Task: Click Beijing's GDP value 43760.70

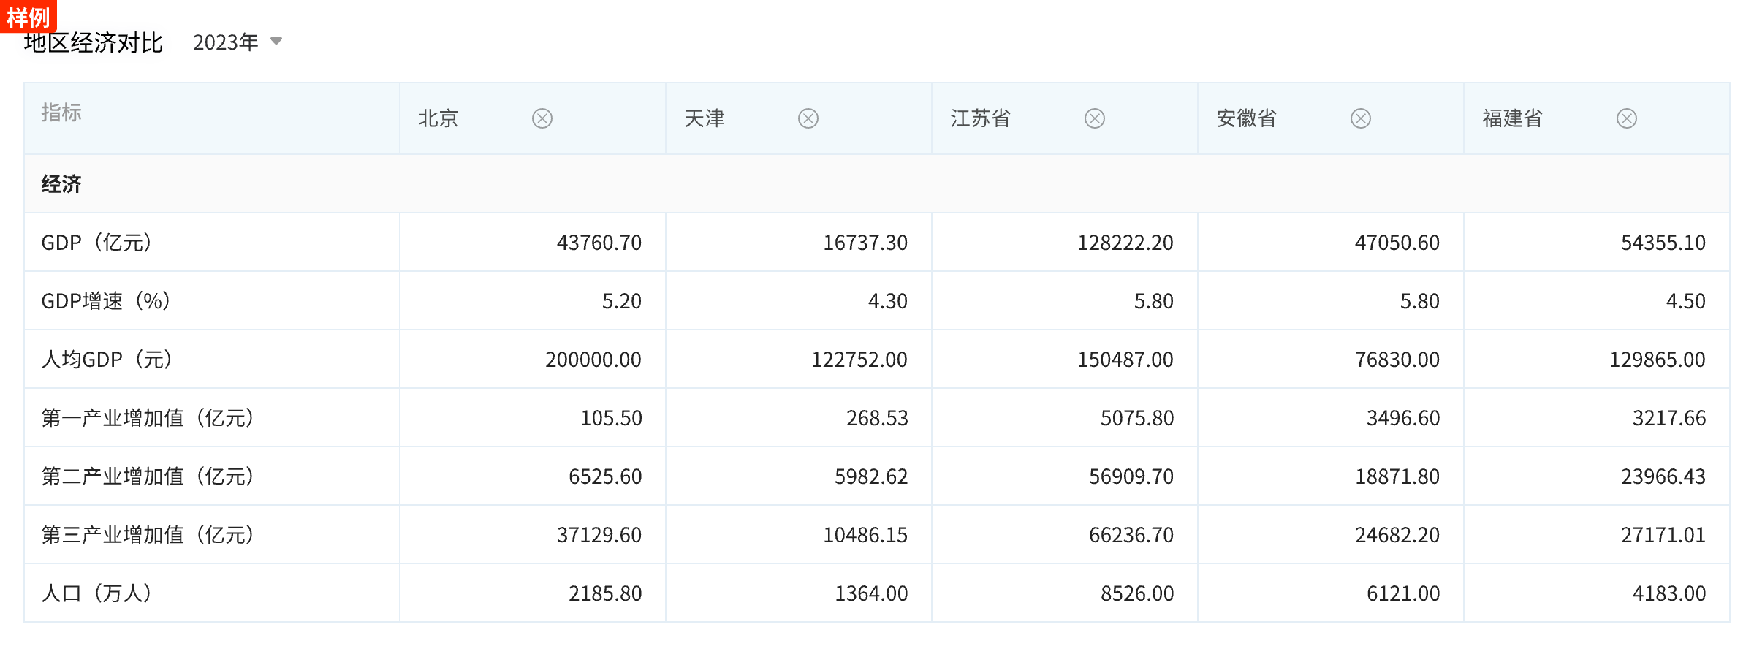Action: coord(599,243)
